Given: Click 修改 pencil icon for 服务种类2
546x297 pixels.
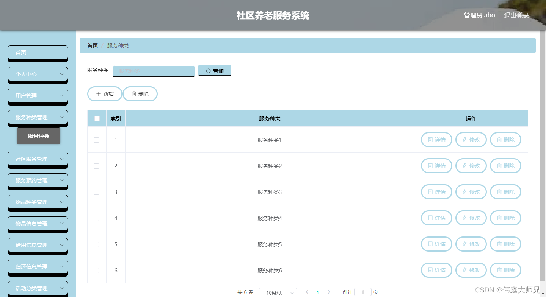Looking at the screenshot, I should click(464, 166).
